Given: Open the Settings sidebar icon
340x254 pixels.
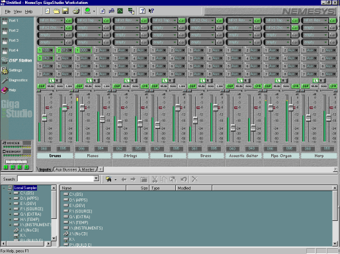Looking at the screenshot, I should point(12,70).
